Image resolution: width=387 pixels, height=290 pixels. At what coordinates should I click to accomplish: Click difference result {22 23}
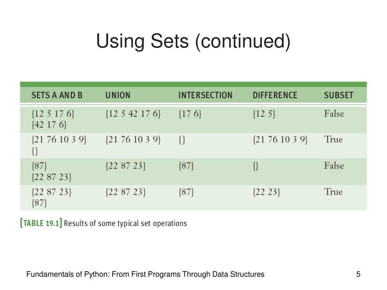(x=266, y=192)
